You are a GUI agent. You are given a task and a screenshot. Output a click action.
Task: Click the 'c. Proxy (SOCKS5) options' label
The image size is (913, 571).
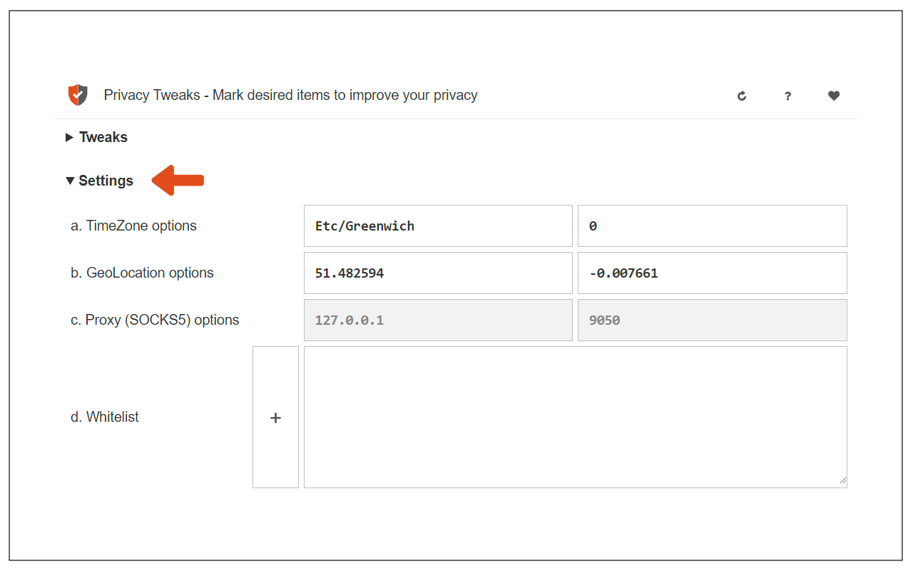tap(155, 320)
